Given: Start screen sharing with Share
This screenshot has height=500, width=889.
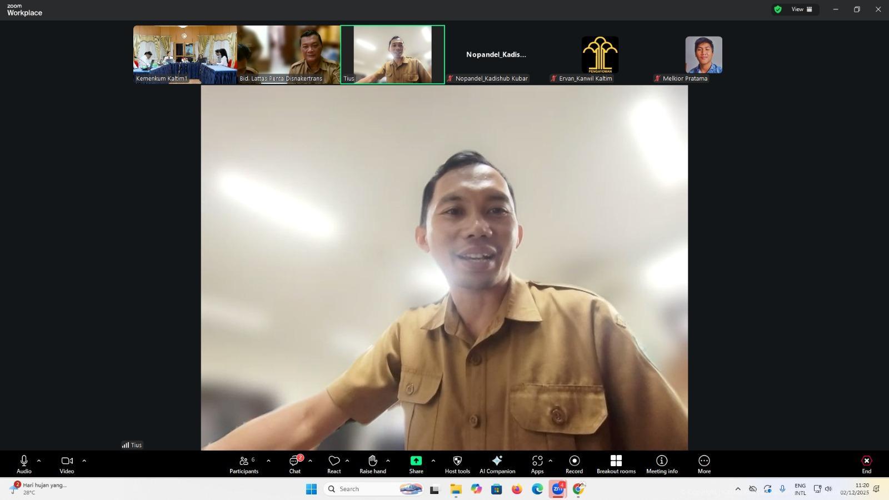Looking at the screenshot, I should pos(416,464).
